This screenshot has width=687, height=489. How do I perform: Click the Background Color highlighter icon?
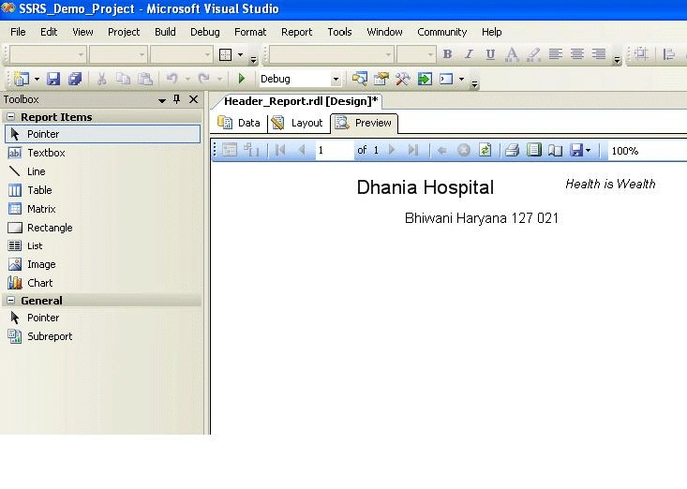coord(533,54)
